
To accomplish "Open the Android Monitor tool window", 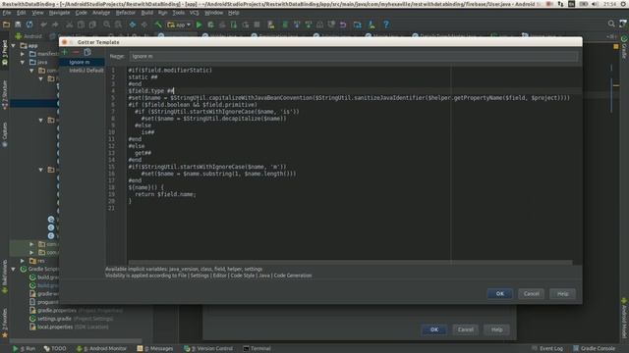I will pyautogui.click(x=101, y=349).
